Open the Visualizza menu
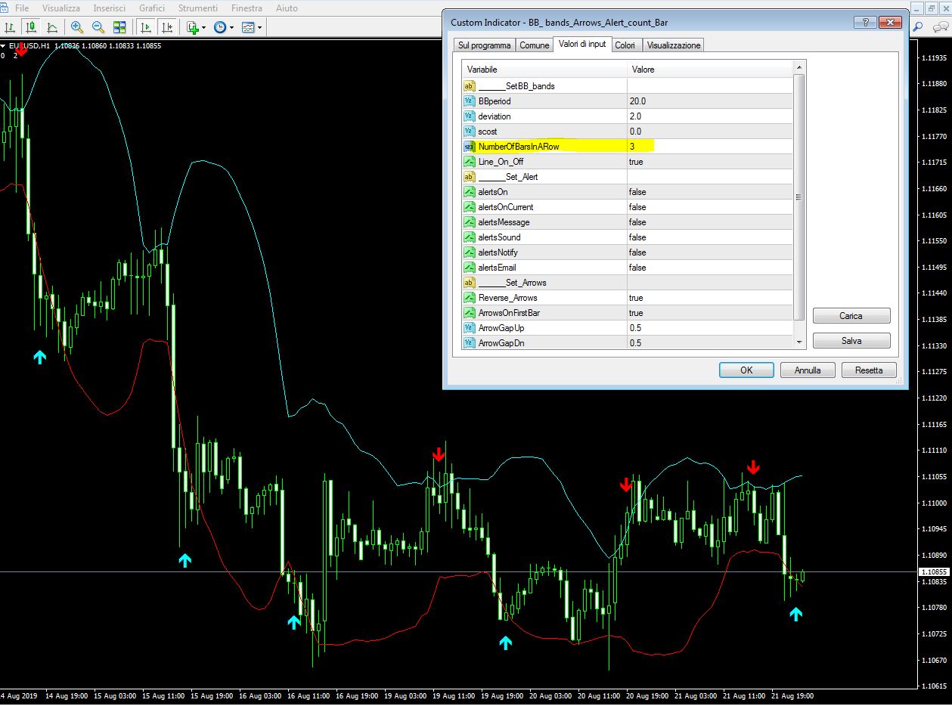 [61, 8]
